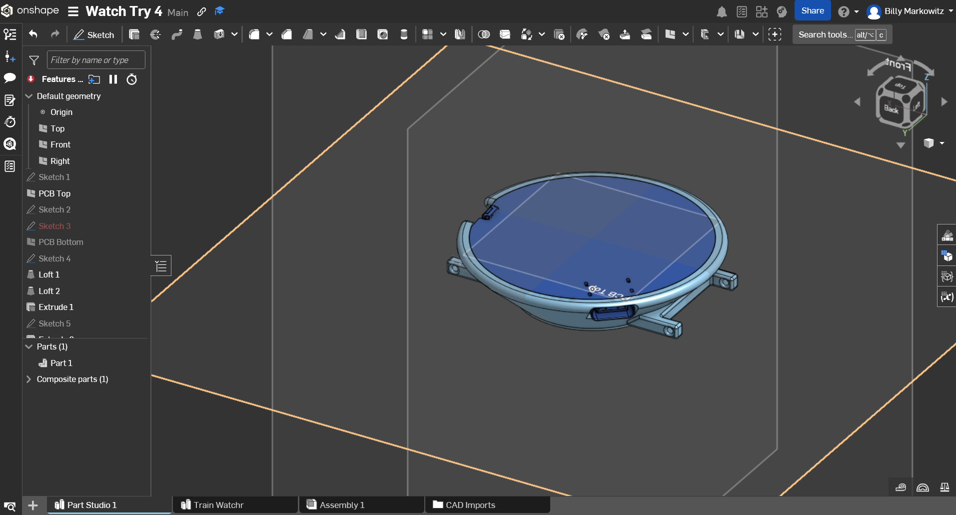Suppress features with the pause icon
Screen dimensions: 956x515
(x=113, y=79)
